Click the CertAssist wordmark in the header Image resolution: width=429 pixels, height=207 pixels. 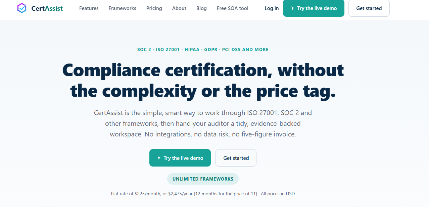point(47,8)
